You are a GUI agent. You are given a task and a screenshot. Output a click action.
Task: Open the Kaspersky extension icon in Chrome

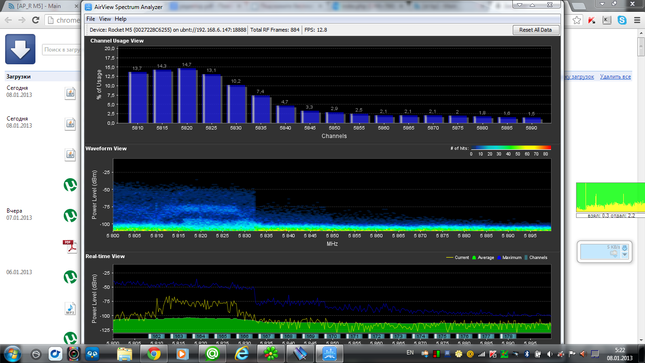click(x=592, y=20)
